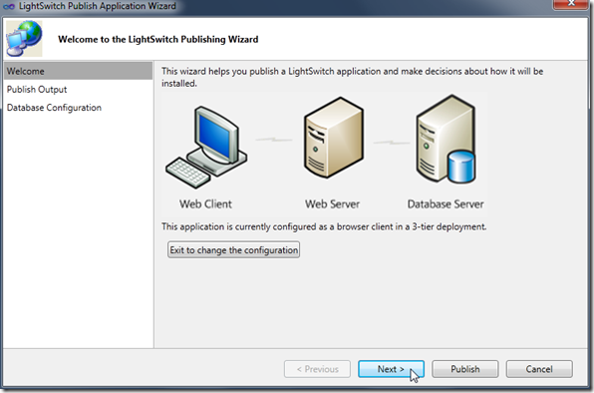Cancel the publishing wizard
The width and height of the screenshot is (594, 393).
click(539, 369)
